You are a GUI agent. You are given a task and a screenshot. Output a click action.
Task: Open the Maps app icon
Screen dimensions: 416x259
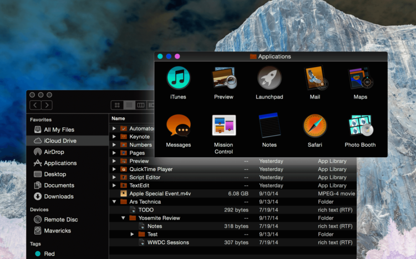(361, 78)
